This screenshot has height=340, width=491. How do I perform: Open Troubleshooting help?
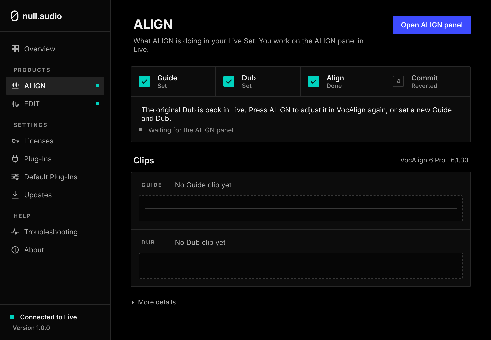55,232
